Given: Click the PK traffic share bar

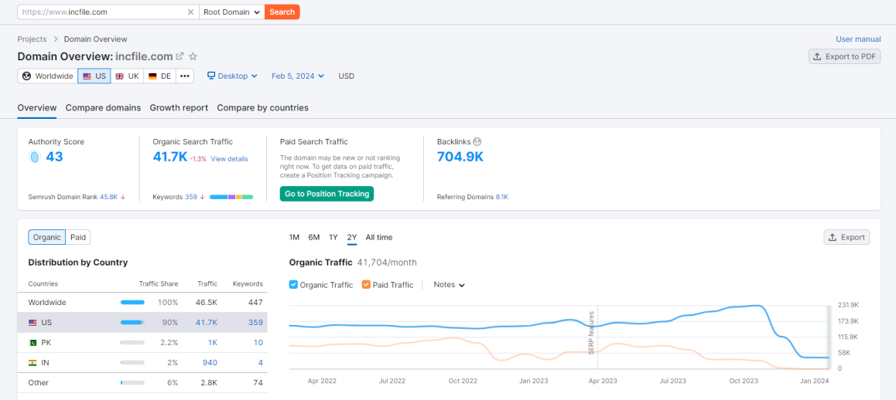Looking at the screenshot, I should point(132,342).
